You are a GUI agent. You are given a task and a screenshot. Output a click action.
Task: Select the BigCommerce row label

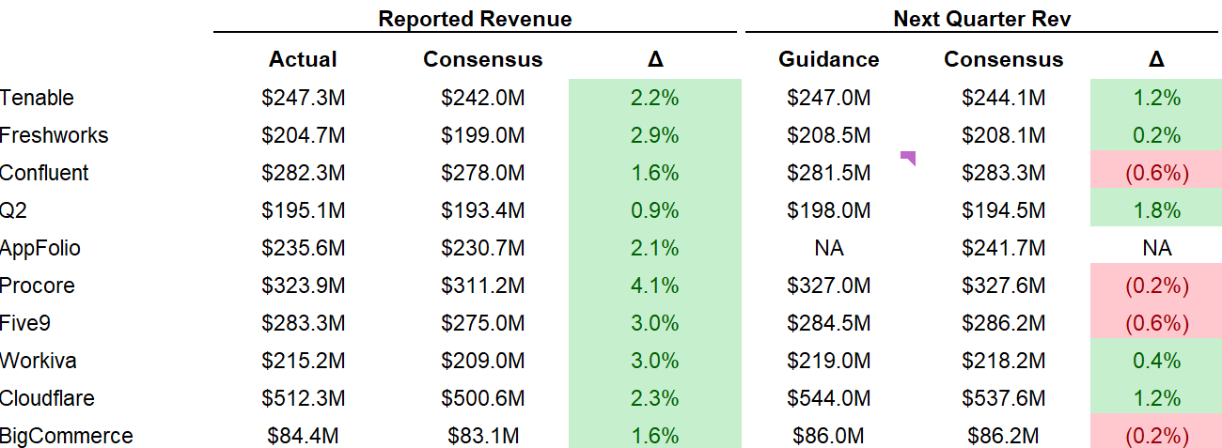click(67, 436)
